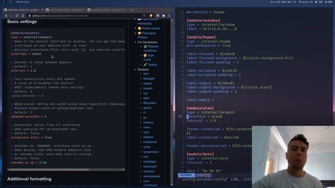
Task: Click 'accumulate-stats = true' code line
Action: pos(31,137)
